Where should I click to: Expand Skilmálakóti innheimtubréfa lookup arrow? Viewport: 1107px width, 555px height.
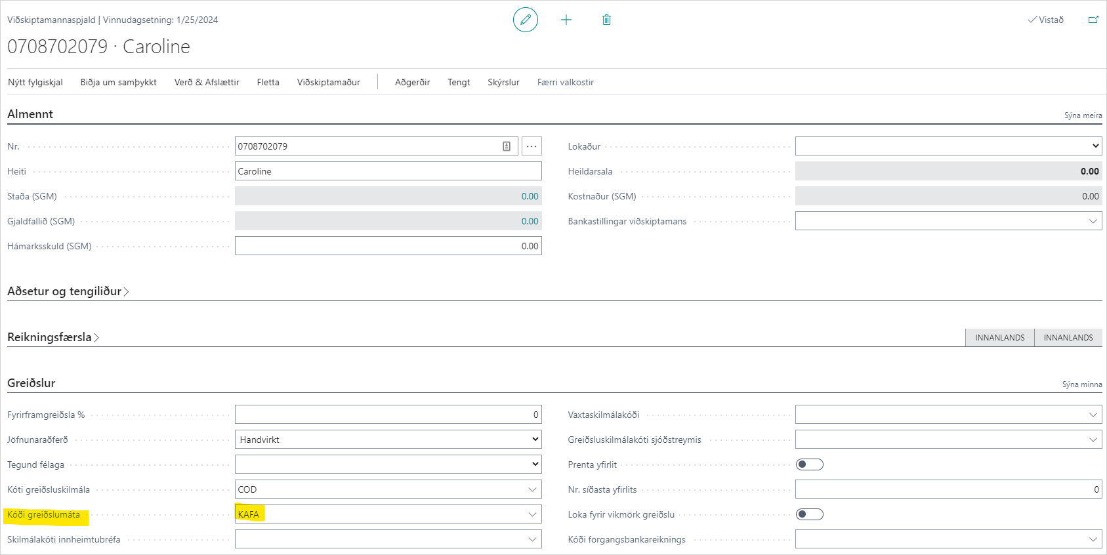coord(532,539)
